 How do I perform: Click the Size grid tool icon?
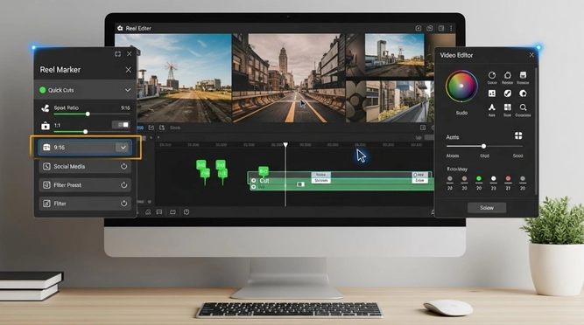pyautogui.click(x=507, y=107)
